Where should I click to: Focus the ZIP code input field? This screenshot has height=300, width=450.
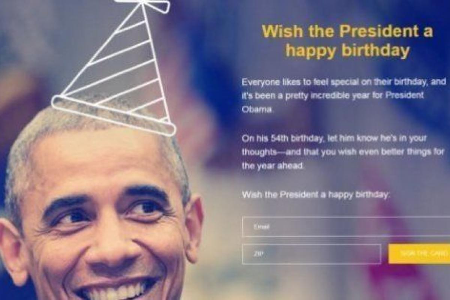[x=312, y=254]
